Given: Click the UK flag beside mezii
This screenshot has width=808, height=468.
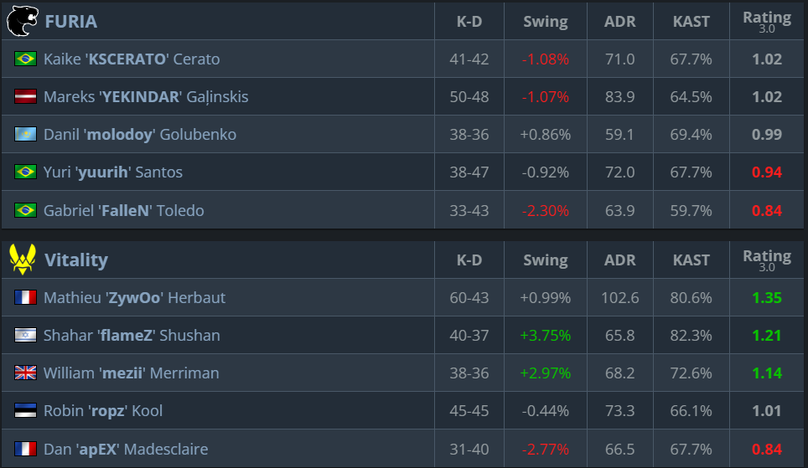Looking at the screenshot, I should [x=25, y=373].
